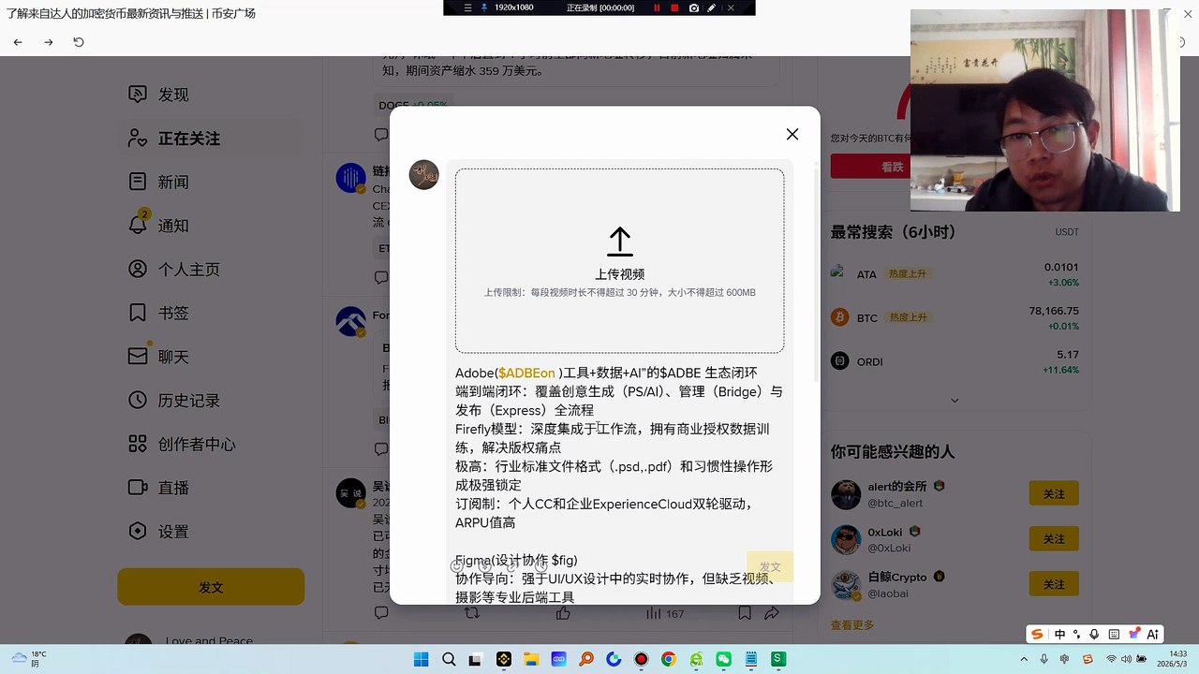Click the upload video arrow icon

click(x=620, y=242)
